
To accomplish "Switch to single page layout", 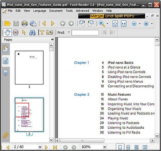I will click(120, 147).
